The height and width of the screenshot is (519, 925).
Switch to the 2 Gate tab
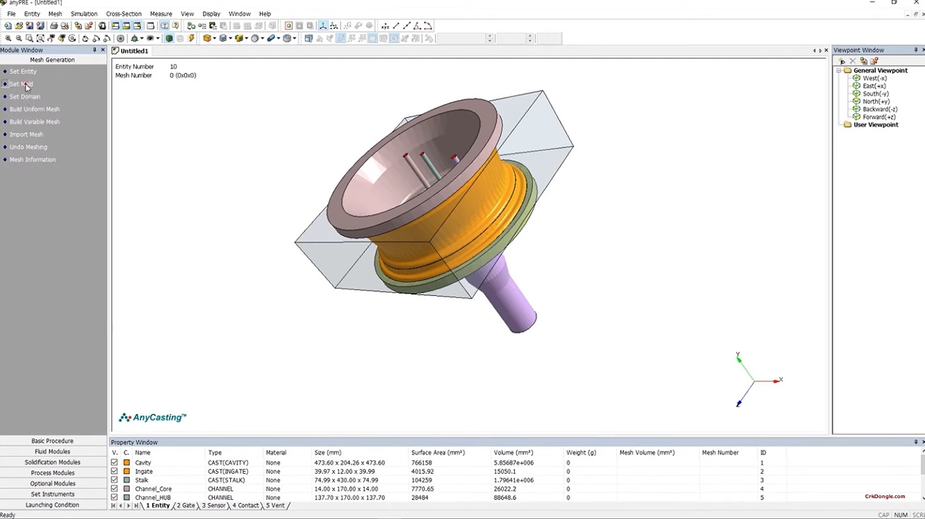pyautogui.click(x=185, y=506)
